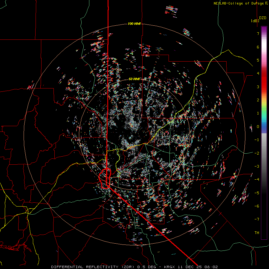Click the -4 dB value on color scale
The width and height of the screenshot is (269, 269).
pyautogui.click(x=257, y=180)
